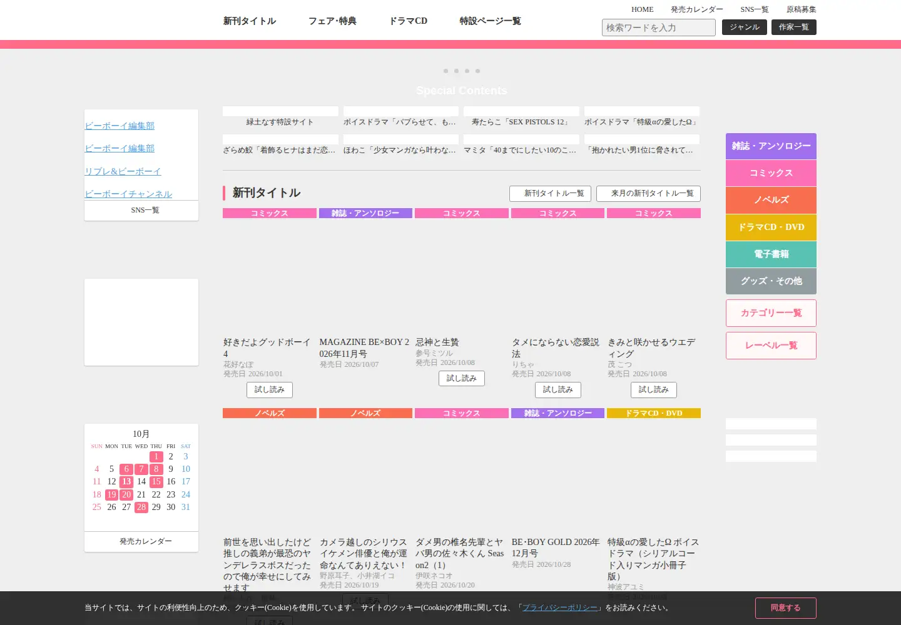Select the yellow ドラマCD・DVD category button on the right
Viewport: 901px width, 625px height.
click(771, 227)
